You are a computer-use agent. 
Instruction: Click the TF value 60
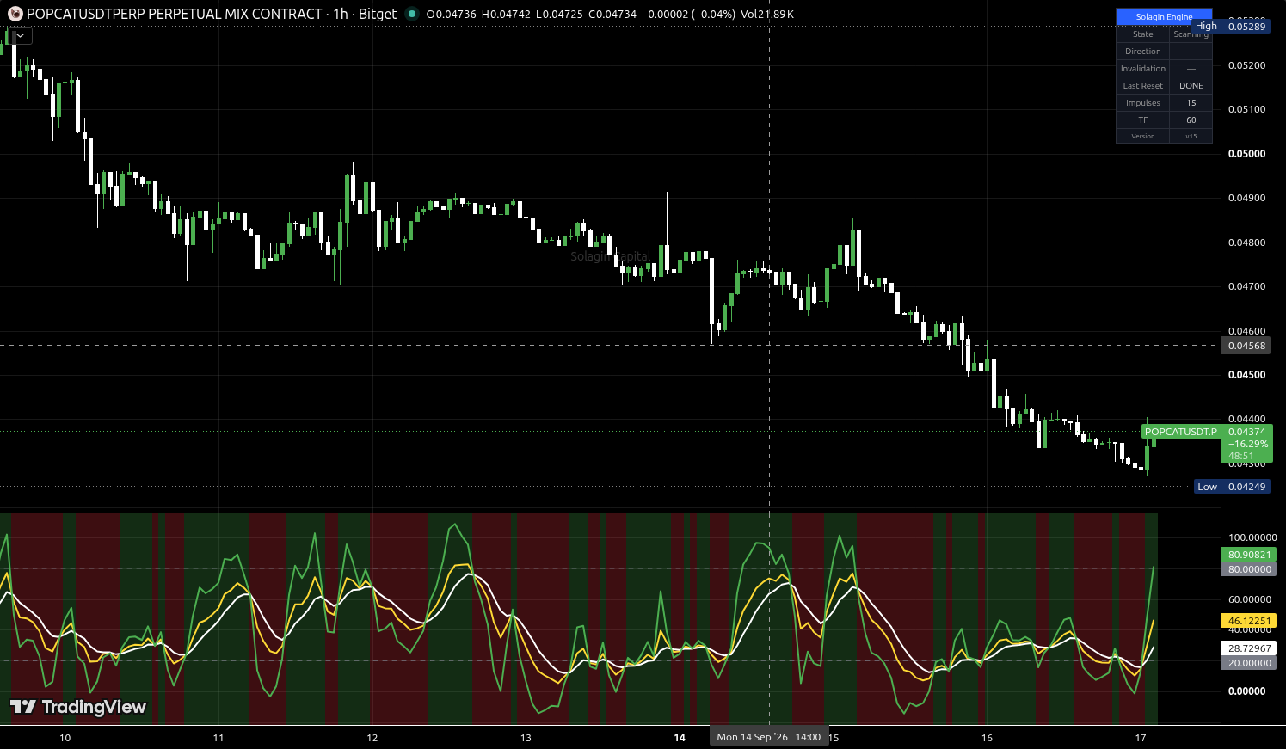1191,120
